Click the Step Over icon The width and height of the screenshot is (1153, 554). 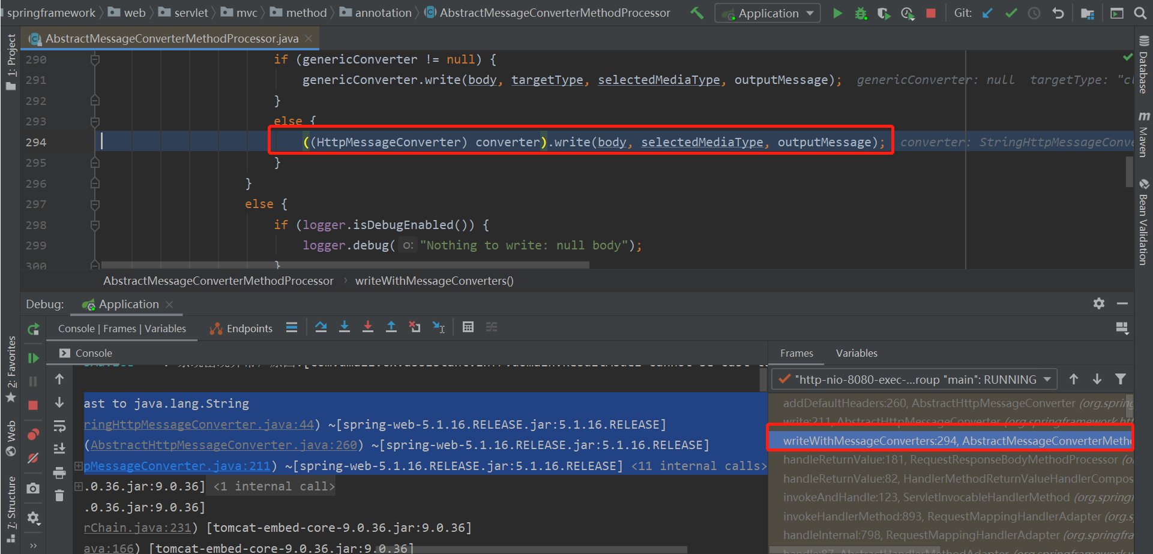pyautogui.click(x=321, y=327)
